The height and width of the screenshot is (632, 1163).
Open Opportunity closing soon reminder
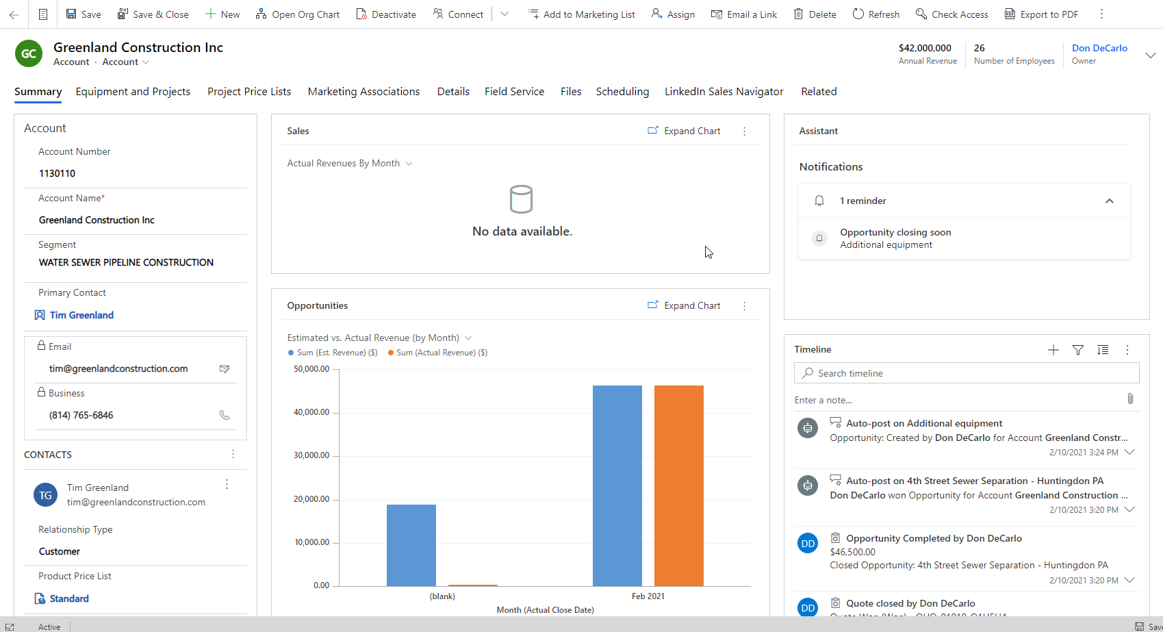964,238
